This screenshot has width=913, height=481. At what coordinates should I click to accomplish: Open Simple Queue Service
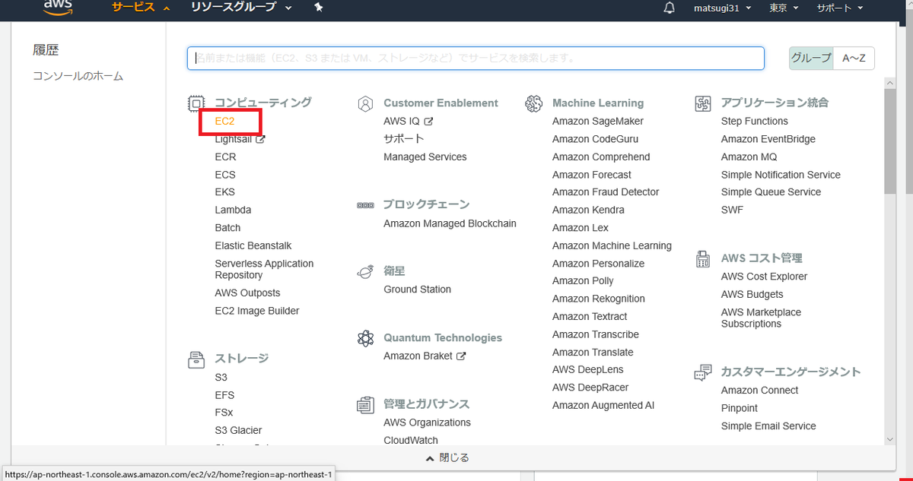click(x=771, y=191)
